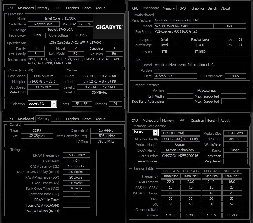Click the 2T command rate value

pos(76,194)
